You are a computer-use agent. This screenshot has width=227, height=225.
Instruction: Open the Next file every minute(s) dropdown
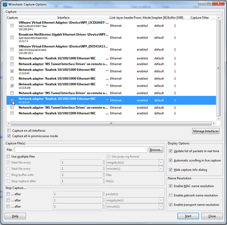point(161,169)
